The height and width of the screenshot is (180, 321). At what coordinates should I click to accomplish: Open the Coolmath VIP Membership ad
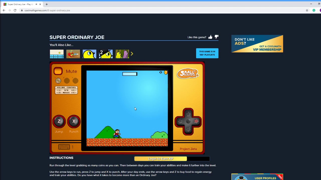pyautogui.click(x=257, y=44)
